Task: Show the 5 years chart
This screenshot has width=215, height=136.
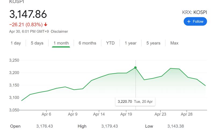Action: [153, 43]
